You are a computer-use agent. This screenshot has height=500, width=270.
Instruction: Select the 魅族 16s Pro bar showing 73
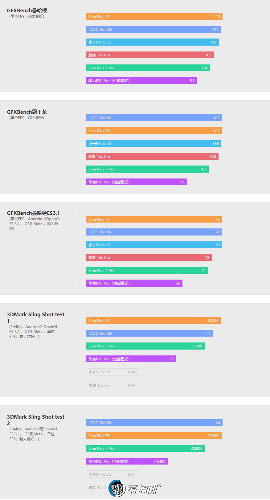click(149, 258)
